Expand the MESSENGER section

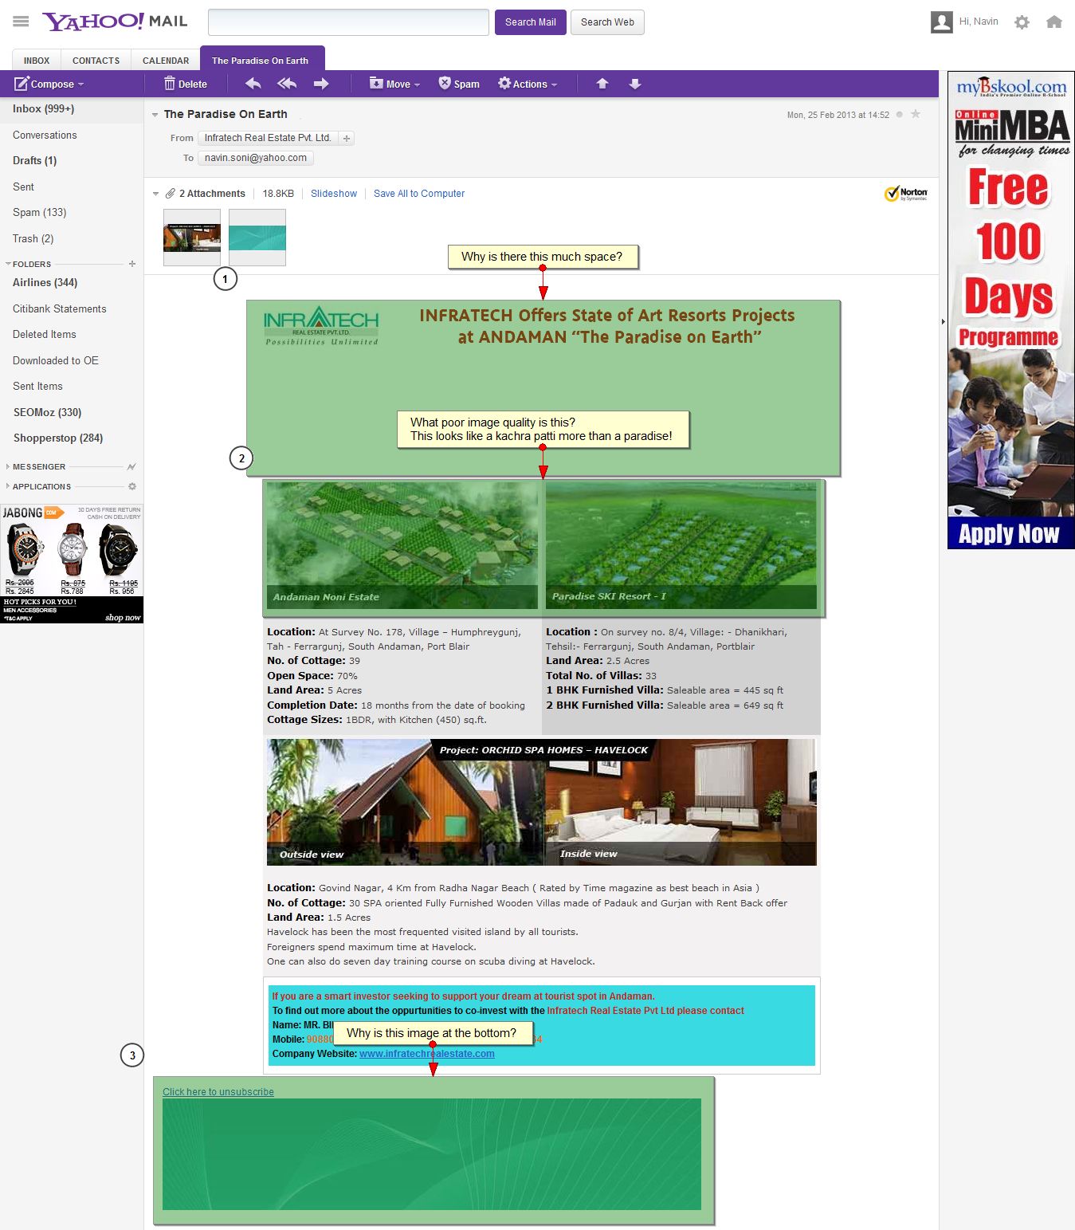(8, 466)
